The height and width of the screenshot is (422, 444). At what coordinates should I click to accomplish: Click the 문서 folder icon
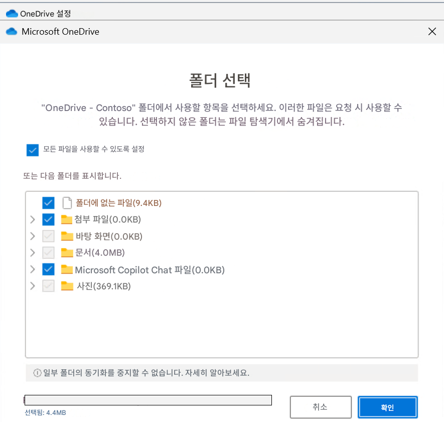[67, 252]
